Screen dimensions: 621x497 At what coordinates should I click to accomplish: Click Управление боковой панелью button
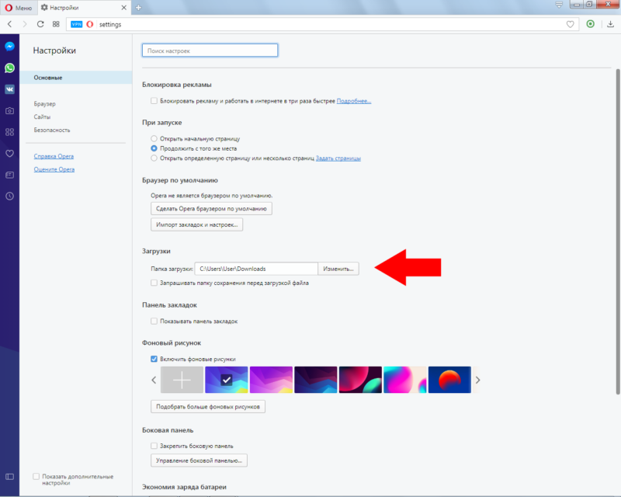tap(199, 461)
